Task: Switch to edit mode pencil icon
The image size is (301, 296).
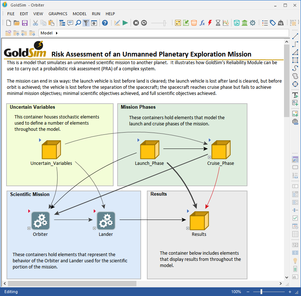Action: (117, 23)
